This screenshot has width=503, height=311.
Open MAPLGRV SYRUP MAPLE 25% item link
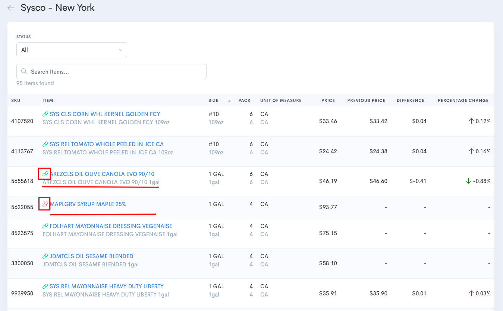(x=88, y=204)
